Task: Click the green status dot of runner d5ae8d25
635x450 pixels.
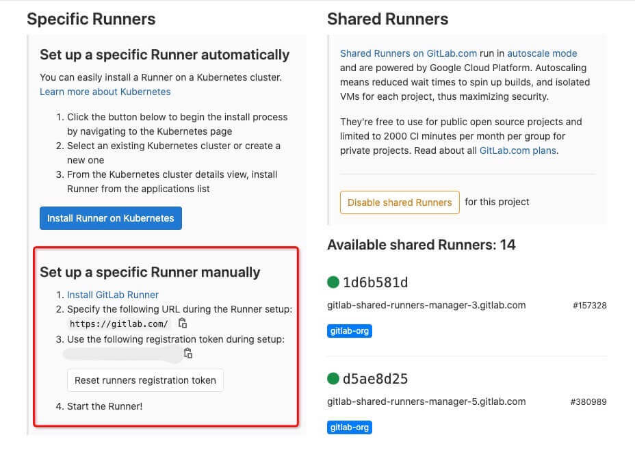Action: [x=333, y=378]
